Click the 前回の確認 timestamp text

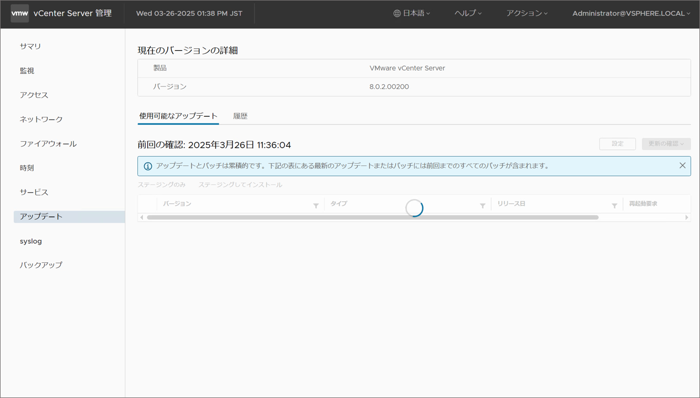[x=214, y=144]
